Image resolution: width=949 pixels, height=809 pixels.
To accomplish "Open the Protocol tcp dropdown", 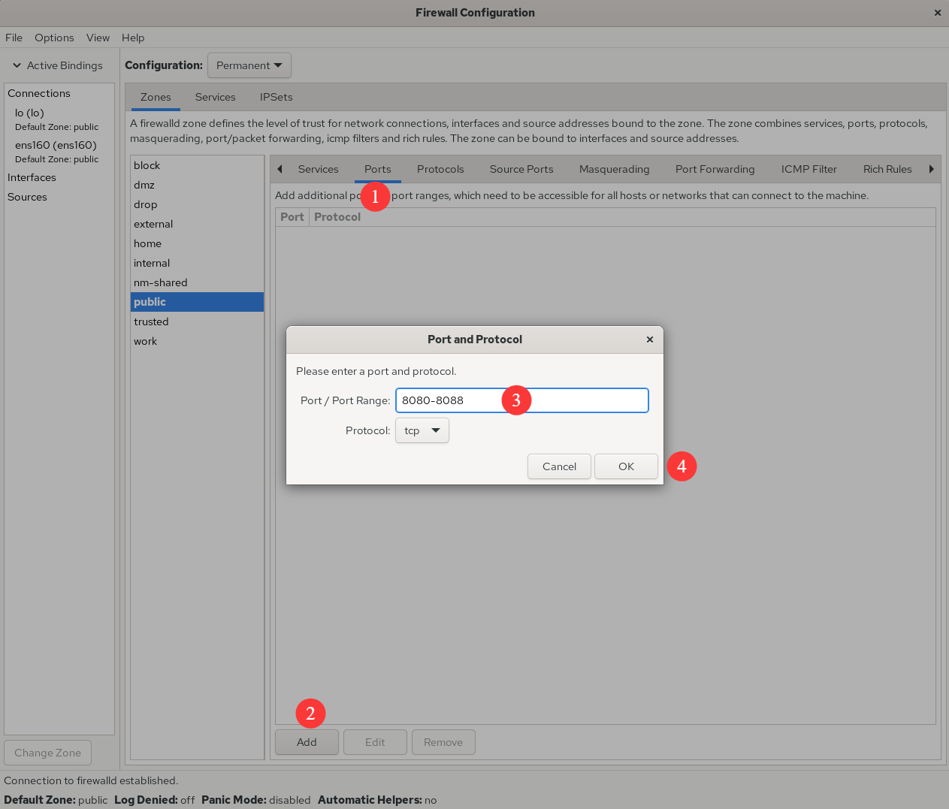I will coord(422,430).
